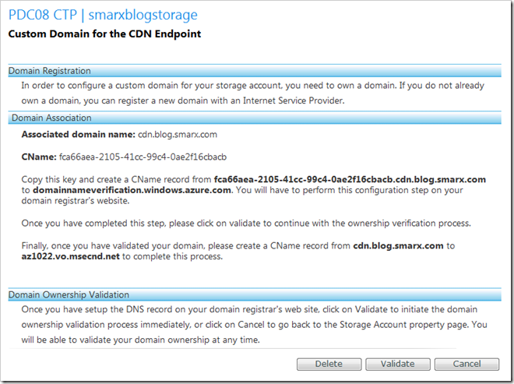Open the smarxblogstorage title link
Screen dimensions: 514x384
point(143,15)
